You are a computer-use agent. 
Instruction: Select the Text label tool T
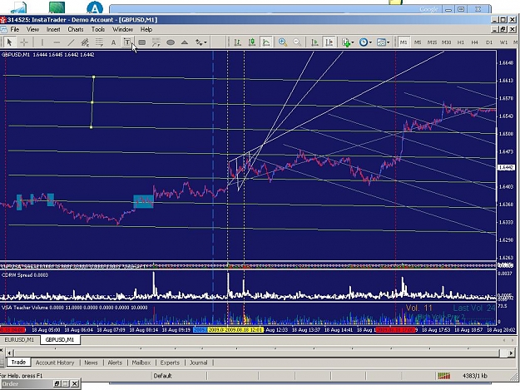(x=127, y=42)
